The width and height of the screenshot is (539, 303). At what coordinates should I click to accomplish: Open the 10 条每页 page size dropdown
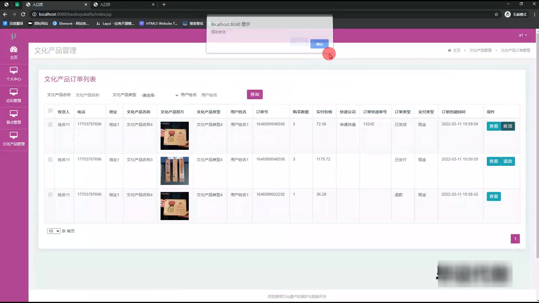tap(54, 231)
